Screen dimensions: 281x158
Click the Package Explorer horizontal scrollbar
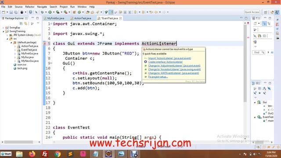tap(18, 142)
